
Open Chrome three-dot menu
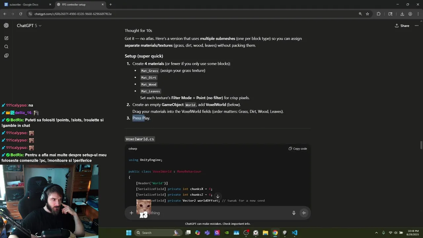[x=418, y=14]
